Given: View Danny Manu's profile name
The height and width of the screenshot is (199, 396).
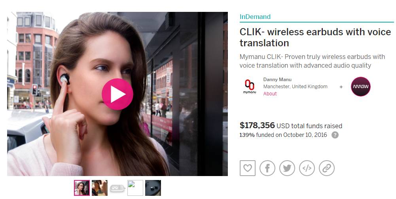Looking at the screenshot, I should click(x=277, y=79).
